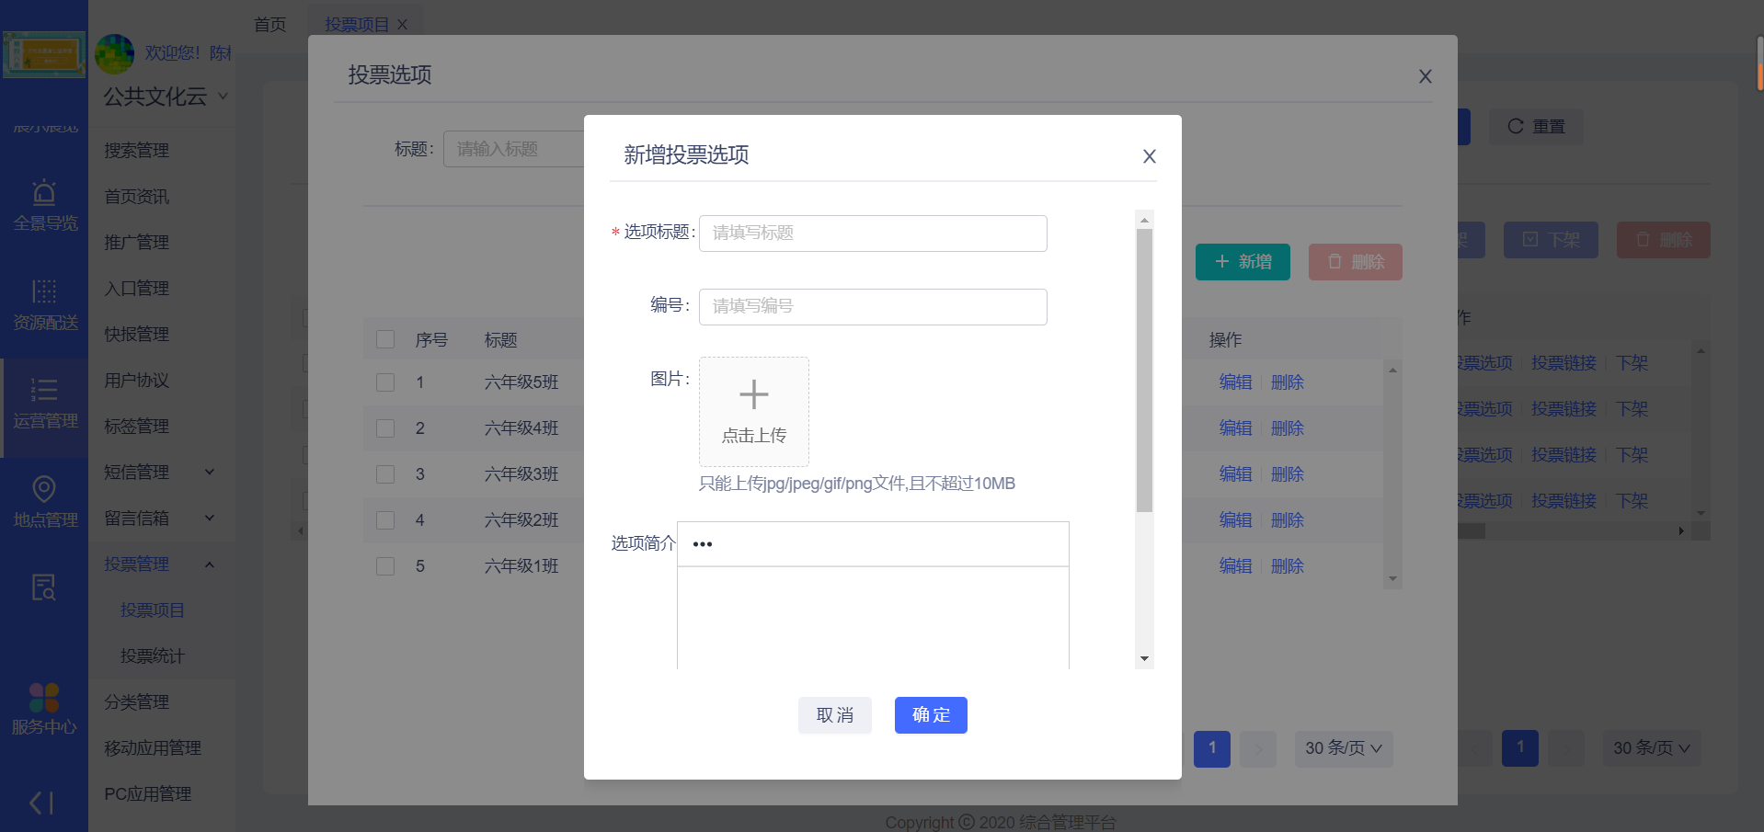Collapse the 投票管理 submenu
1764x832 pixels.
[162, 564]
